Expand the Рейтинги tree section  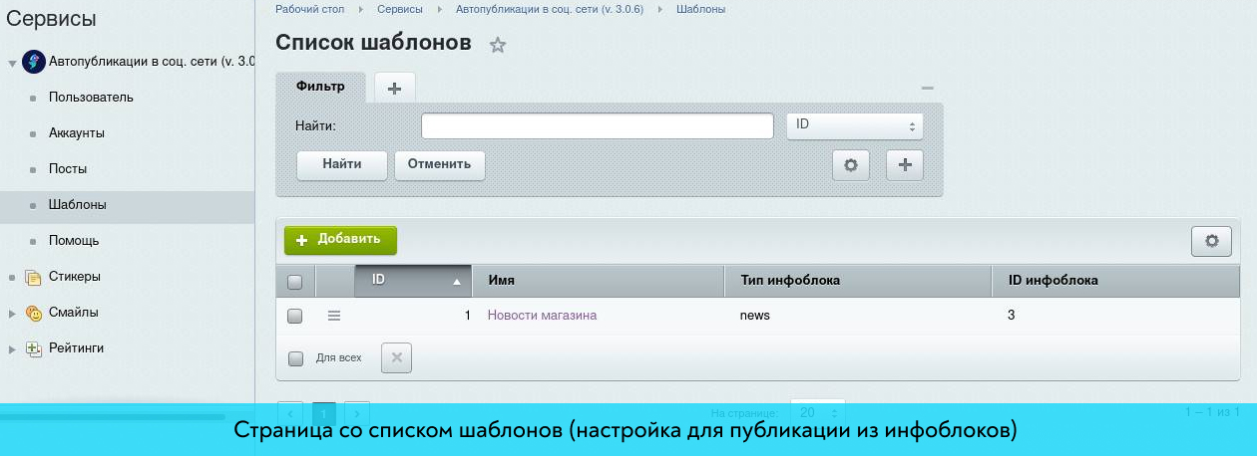click(12, 348)
